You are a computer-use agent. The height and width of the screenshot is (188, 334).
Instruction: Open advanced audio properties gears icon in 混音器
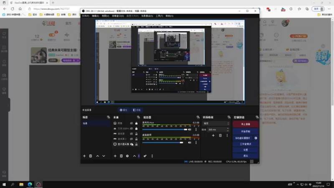145,156
